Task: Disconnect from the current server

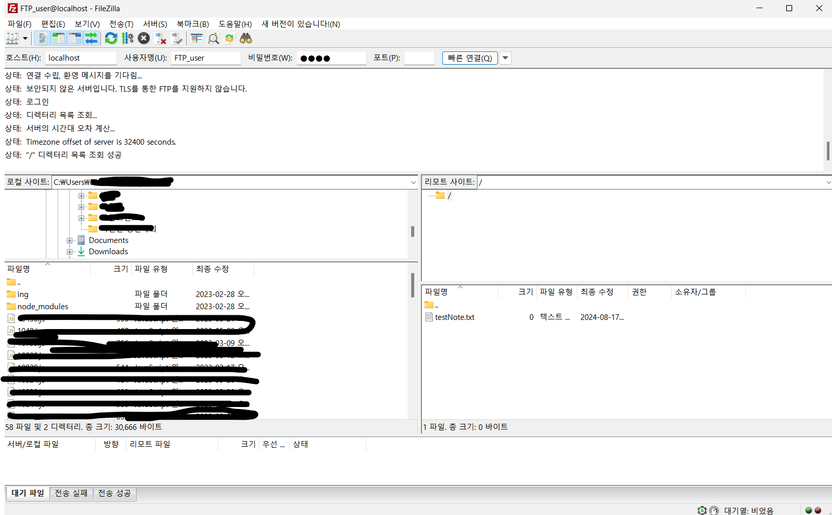Action: pyautogui.click(x=161, y=38)
